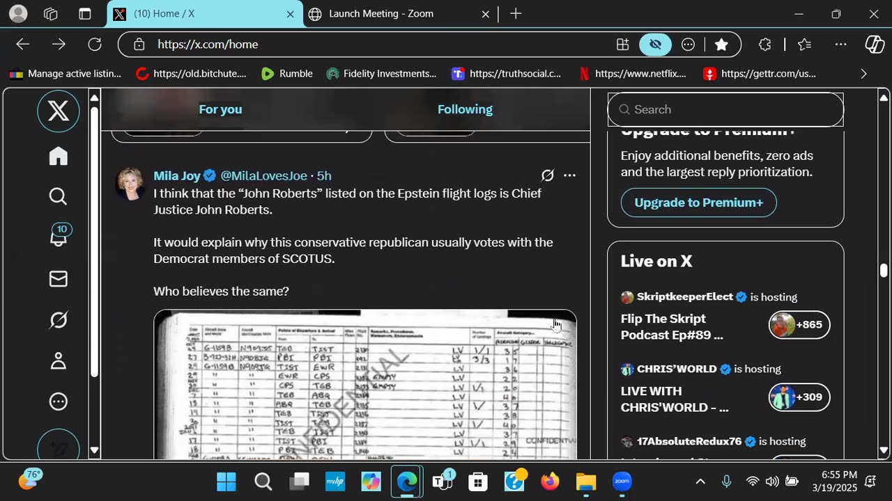Select the (10) Home / X tab

point(206,14)
